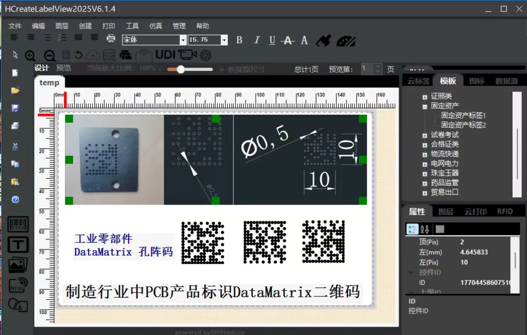The width and height of the screenshot is (527, 335).
Task: Switch to the 预览 preview mode
Action: point(64,68)
